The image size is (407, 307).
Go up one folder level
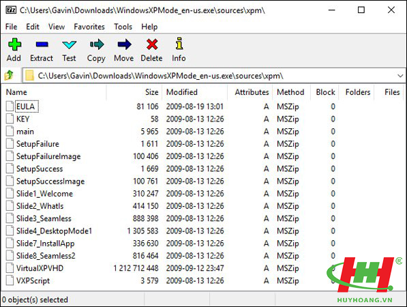(x=10, y=75)
